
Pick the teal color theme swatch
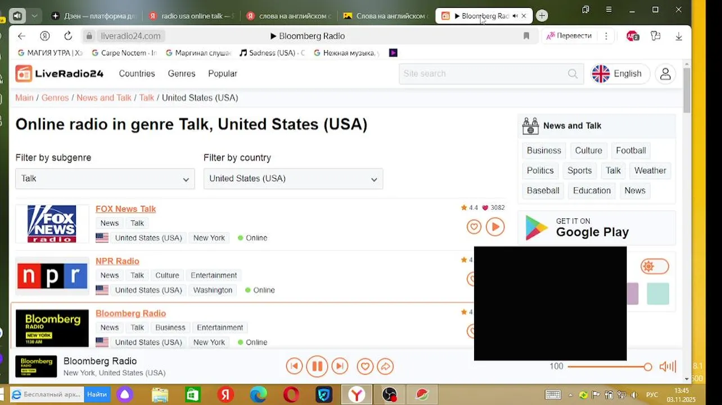coord(658,294)
